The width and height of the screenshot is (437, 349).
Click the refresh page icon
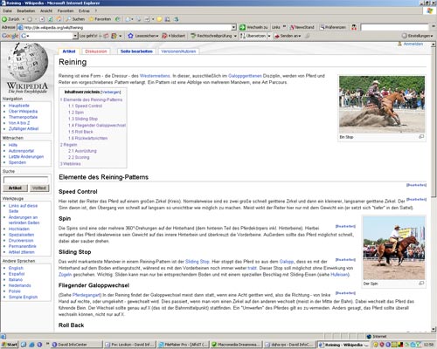51,19
